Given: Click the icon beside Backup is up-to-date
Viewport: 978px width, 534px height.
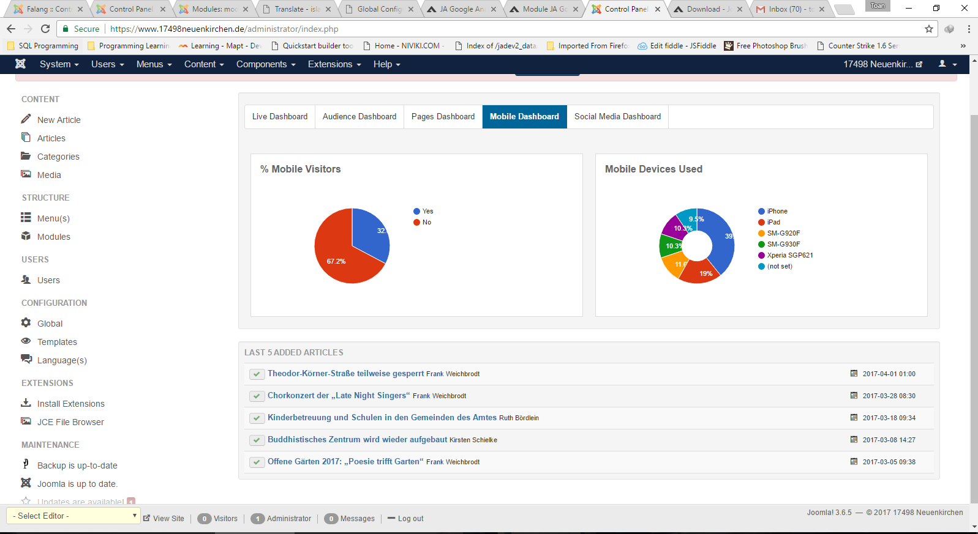Looking at the screenshot, I should (26, 464).
